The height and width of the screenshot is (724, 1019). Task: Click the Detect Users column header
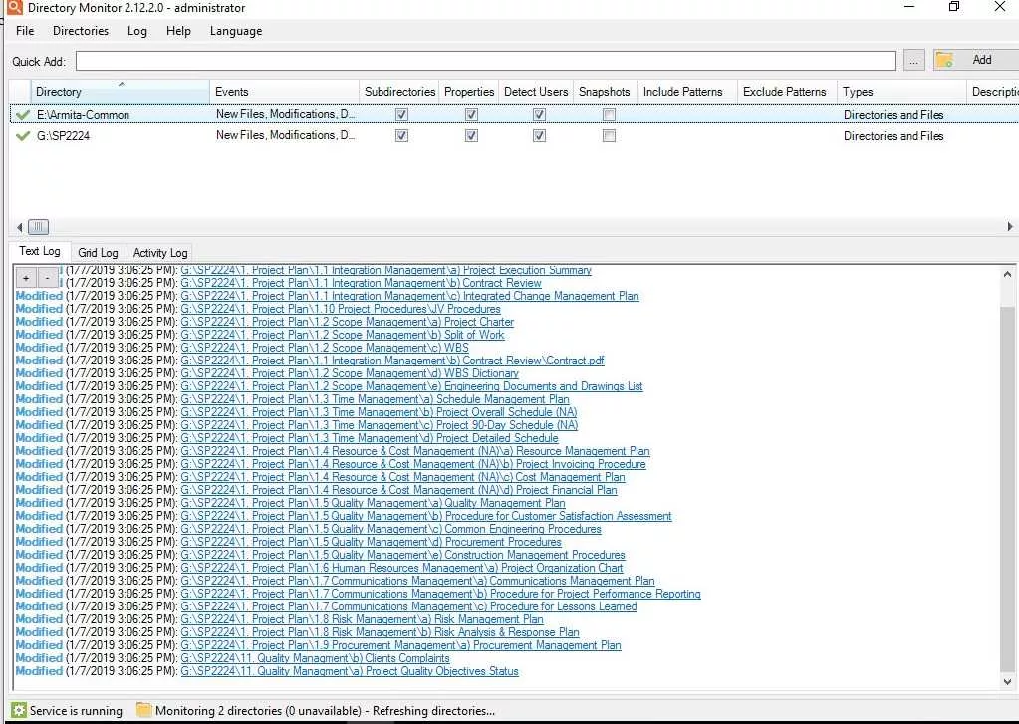point(536,92)
